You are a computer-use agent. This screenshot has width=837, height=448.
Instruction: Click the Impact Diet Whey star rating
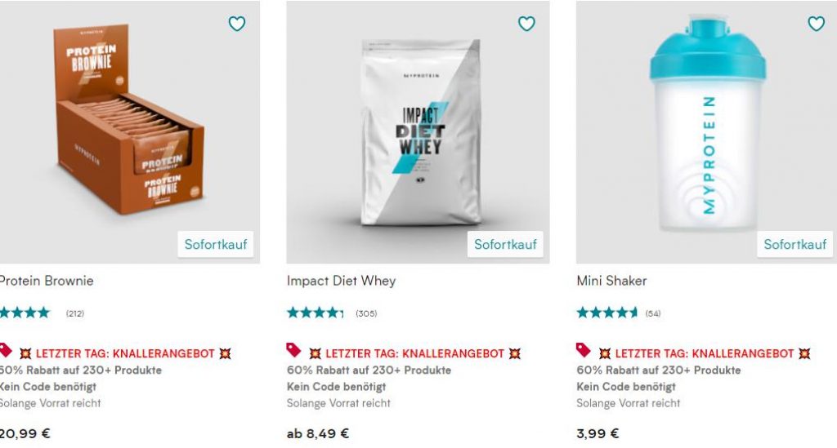(315, 313)
